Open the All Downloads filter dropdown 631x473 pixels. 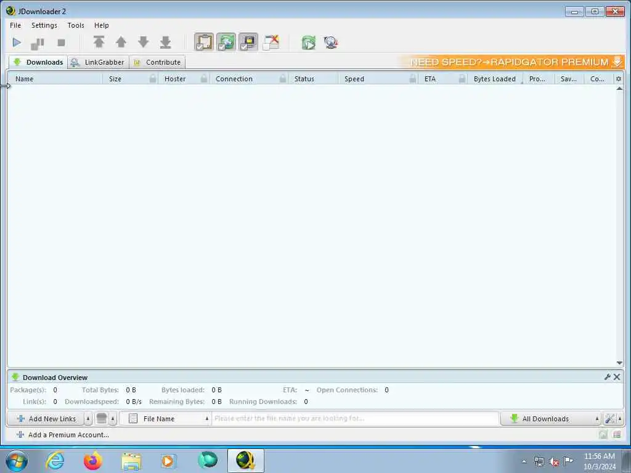[550, 419]
